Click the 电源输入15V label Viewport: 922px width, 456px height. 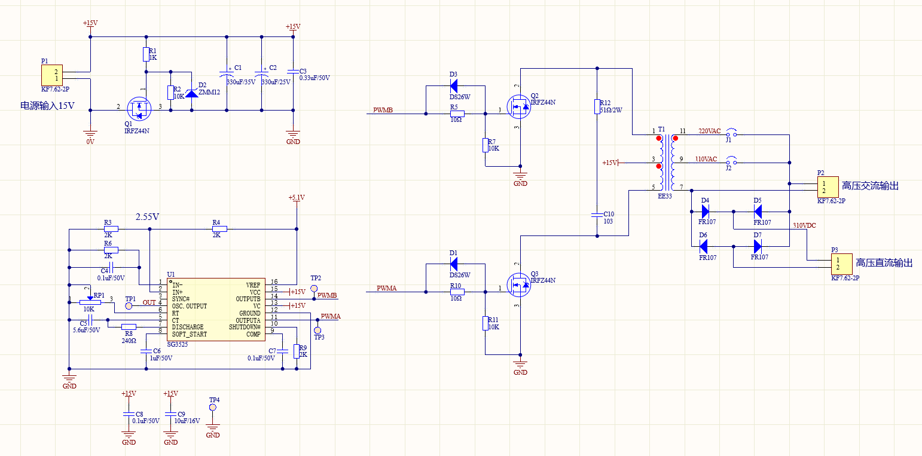click(x=48, y=106)
